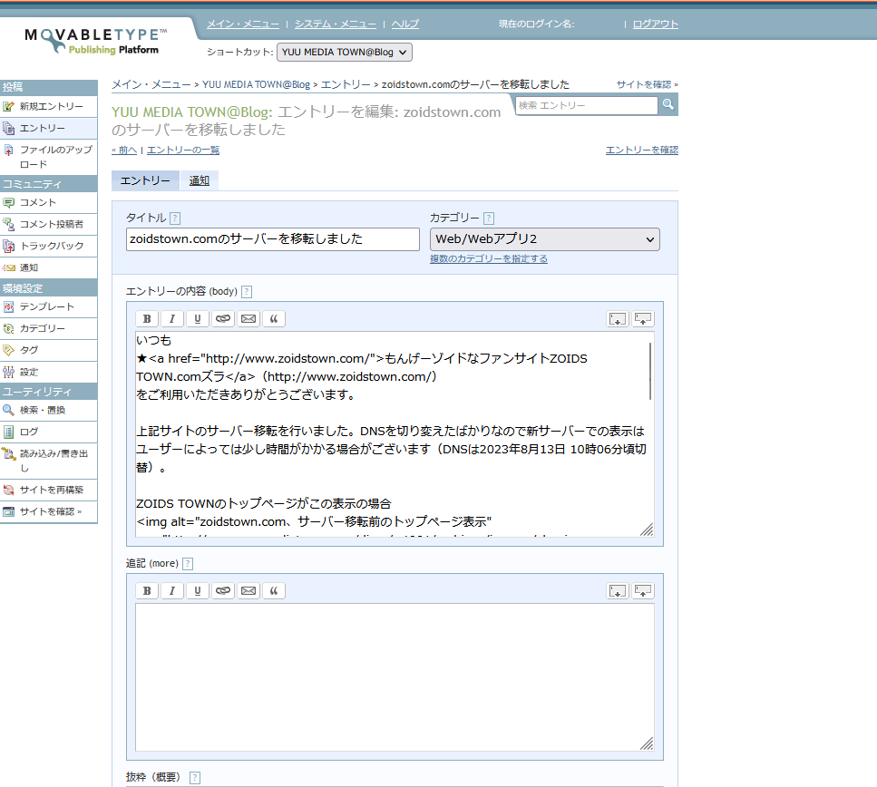Screen dimensions: 877x787
Task: Open the insert image tool in the body toolbar
Action: tap(642, 318)
